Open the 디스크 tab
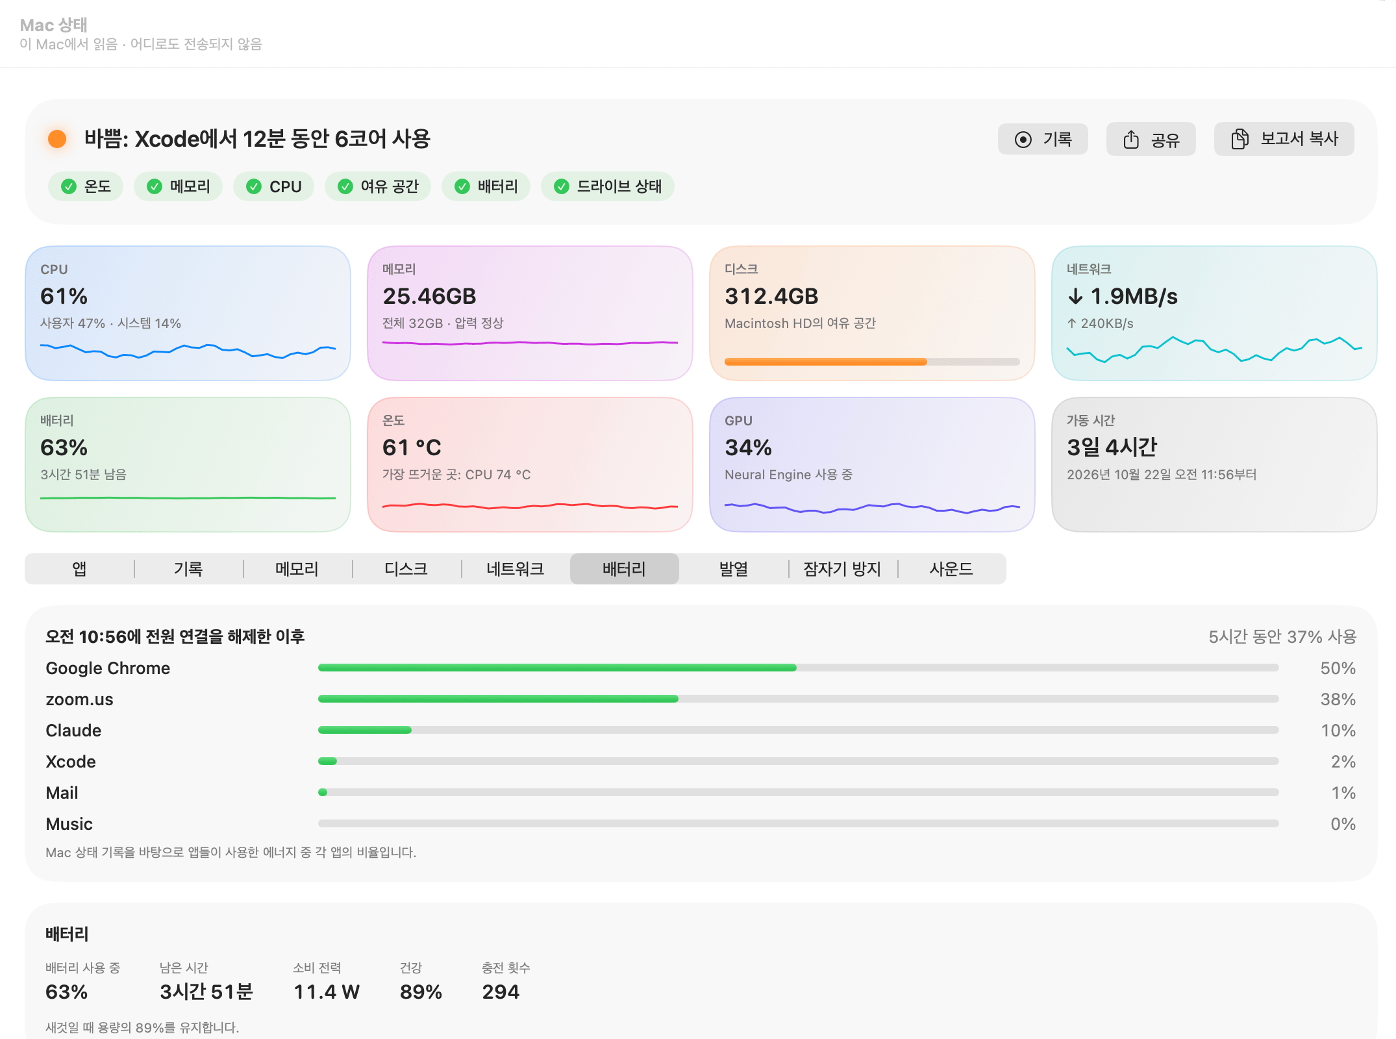The width and height of the screenshot is (1396, 1039). click(406, 569)
